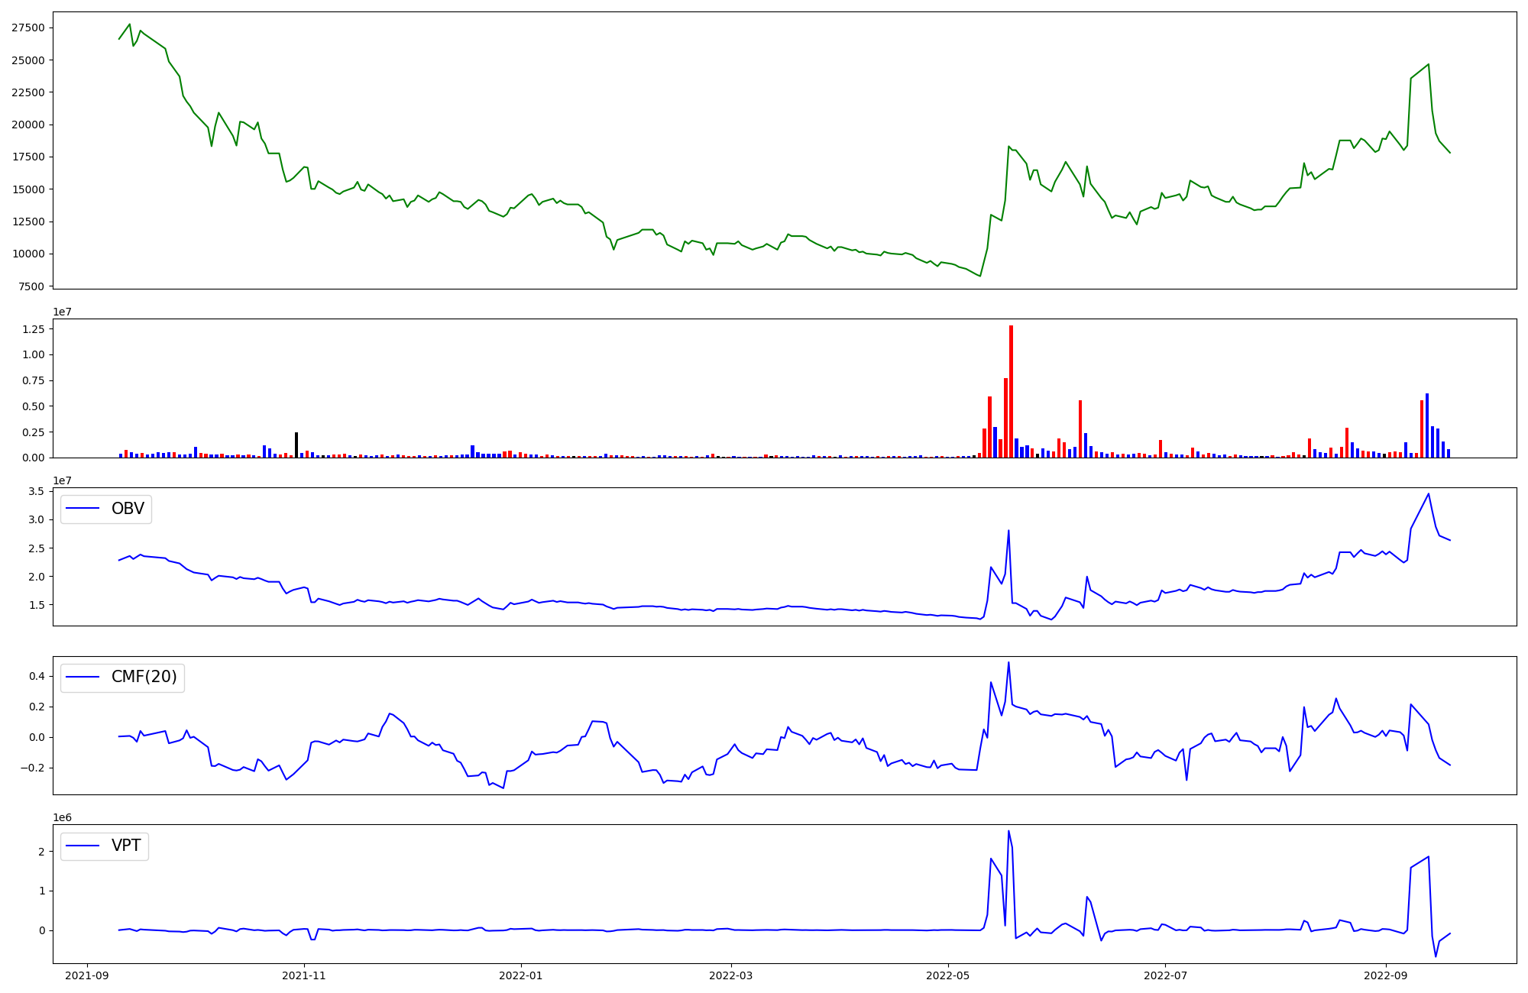The width and height of the screenshot is (1528, 993).
Task: Click the OBV legend label
Action: click(128, 509)
